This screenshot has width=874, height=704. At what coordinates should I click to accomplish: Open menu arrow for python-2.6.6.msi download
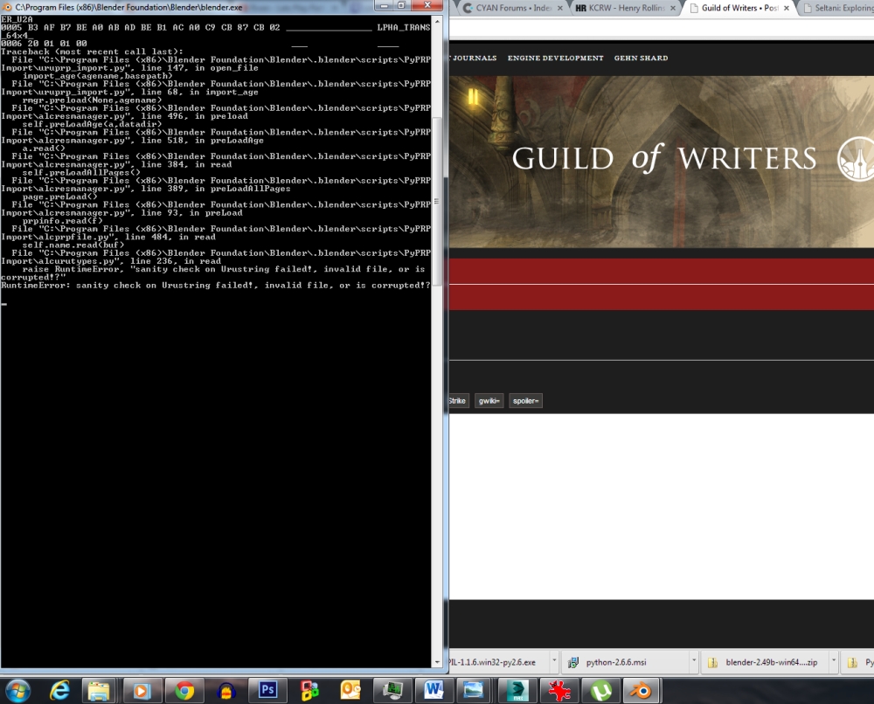pos(694,661)
